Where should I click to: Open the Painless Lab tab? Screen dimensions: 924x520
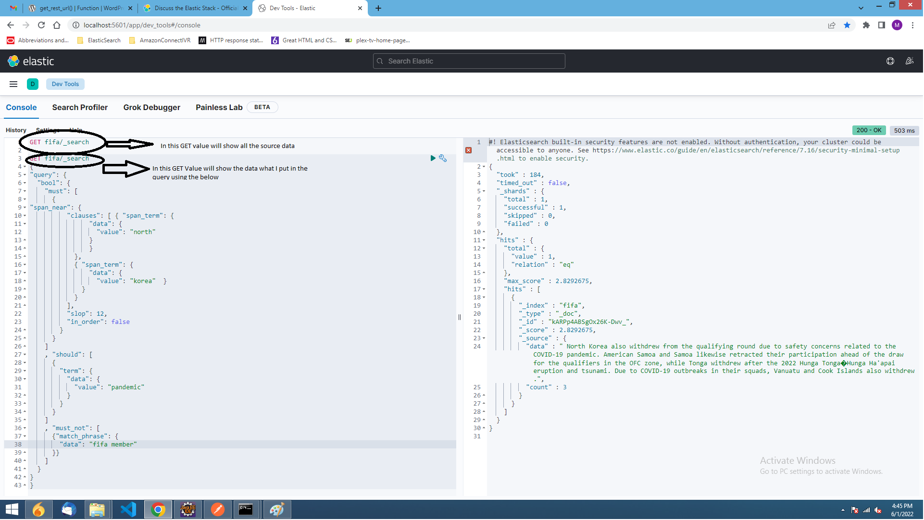[x=219, y=108]
